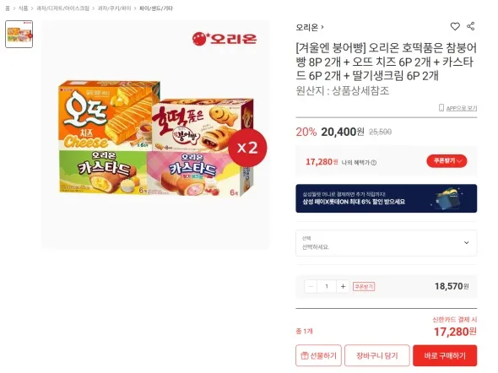
Task: Click the help icon beside 나의 혜택가
Action: (x=374, y=163)
